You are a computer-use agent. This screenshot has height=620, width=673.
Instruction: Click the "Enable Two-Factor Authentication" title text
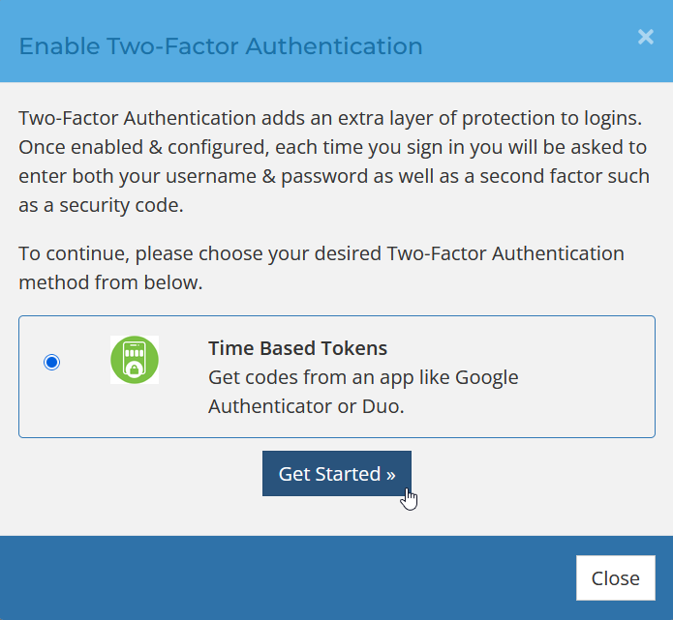221,45
